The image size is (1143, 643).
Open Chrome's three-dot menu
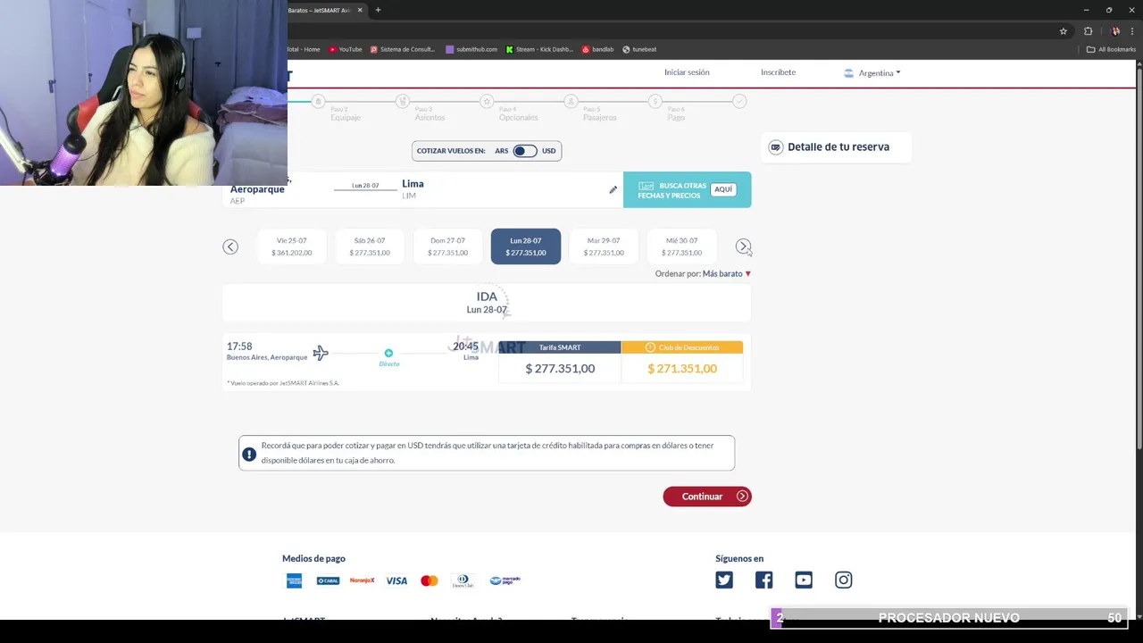pyautogui.click(x=1131, y=31)
